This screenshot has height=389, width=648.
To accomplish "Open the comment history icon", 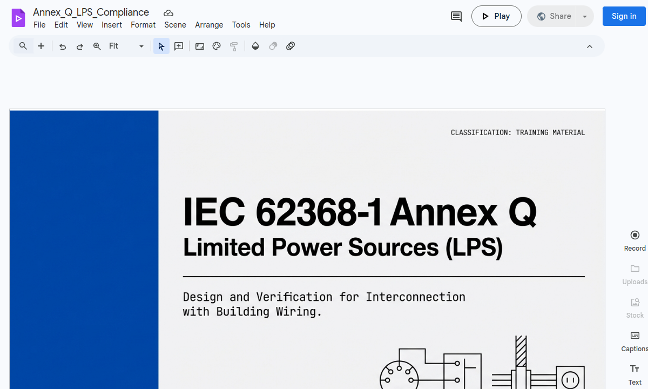I will (455, 16).
